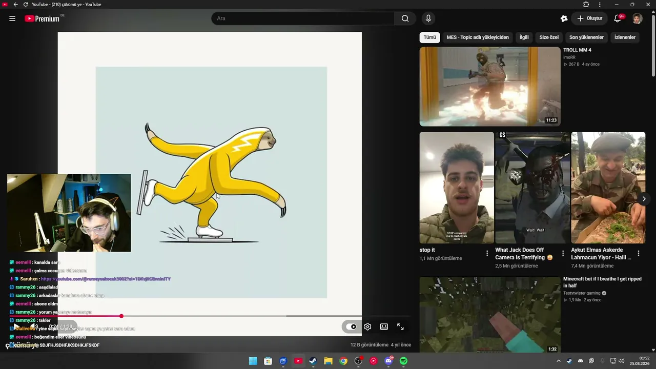
Task: Click the progress bar scrubber handle
Action: coord(121,316)
